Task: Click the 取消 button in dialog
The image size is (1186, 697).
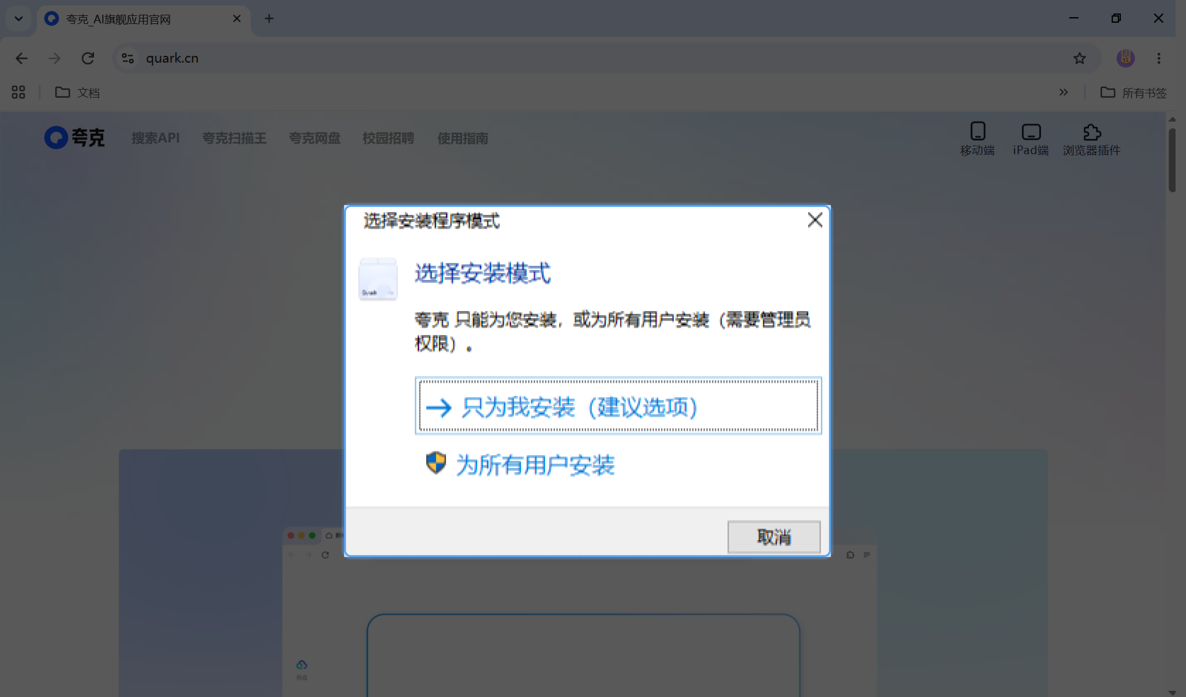Action: tap(774, 537)
